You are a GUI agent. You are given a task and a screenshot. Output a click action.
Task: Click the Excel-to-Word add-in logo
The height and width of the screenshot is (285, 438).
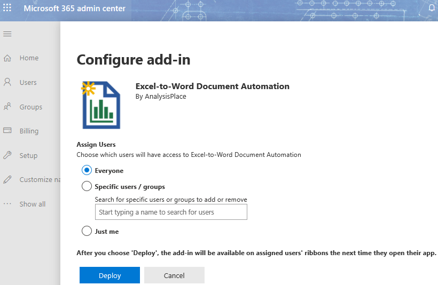(101, 105)
